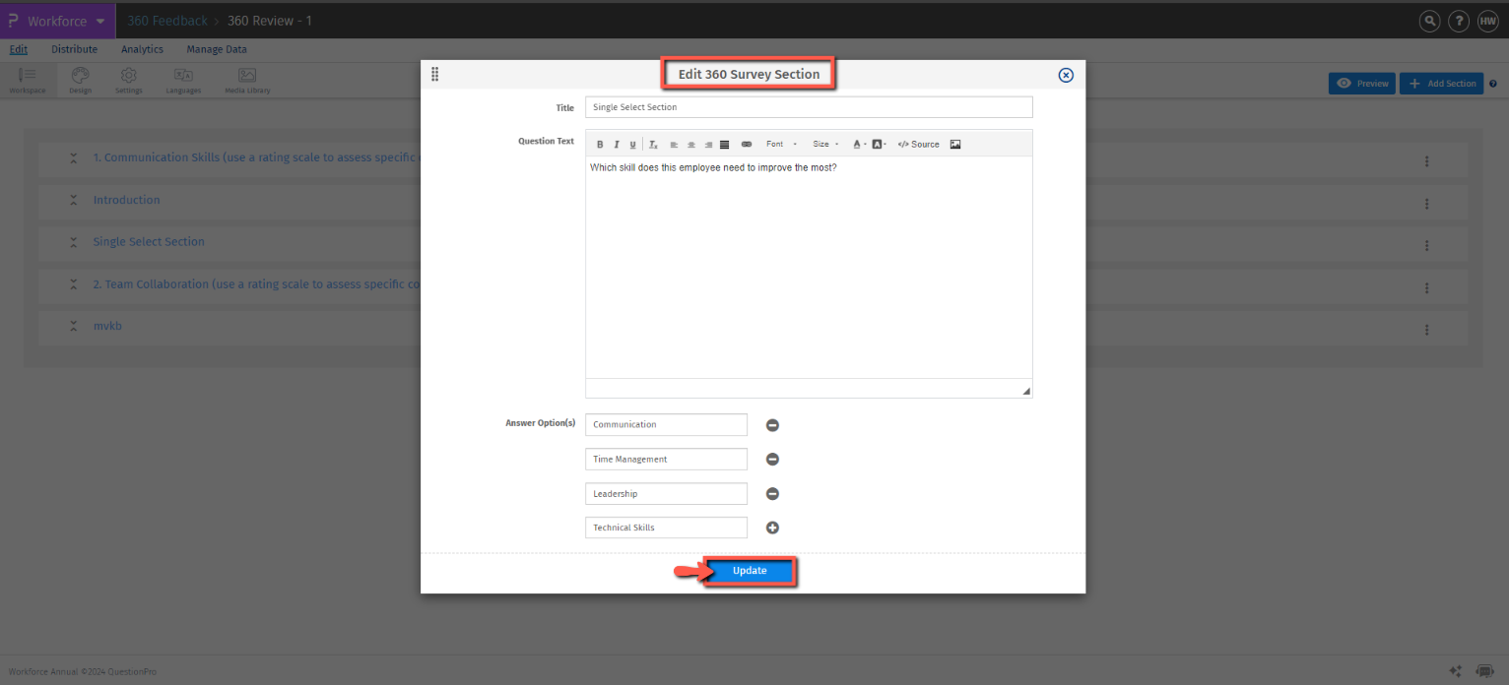Underline the selected question text

(x=632, y=144)
